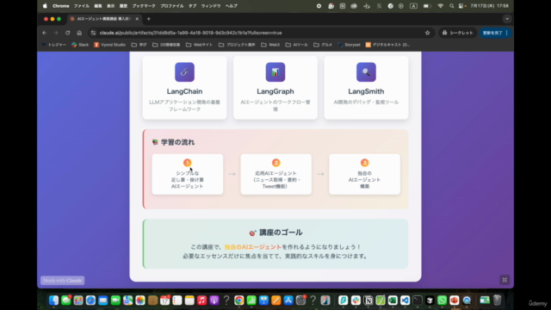Open the プロファイル menu

(x=172, y=6)
